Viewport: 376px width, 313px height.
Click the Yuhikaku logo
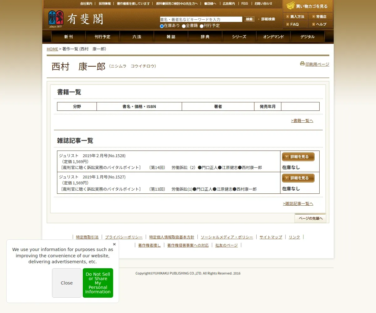(75, 19)
